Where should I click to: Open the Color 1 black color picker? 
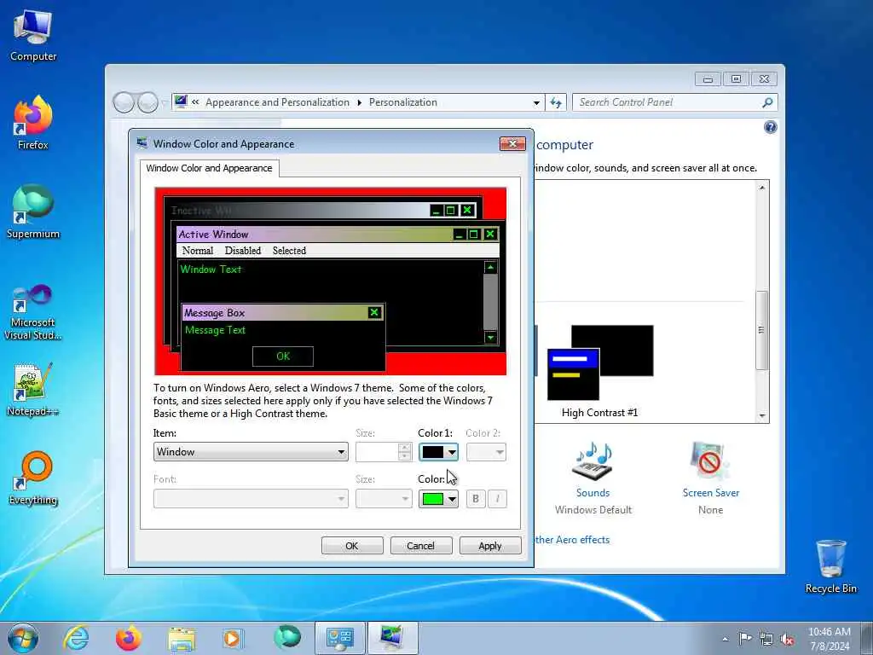point(439,452)
